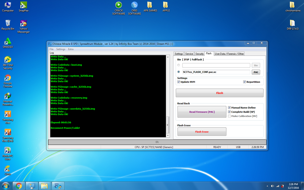This screenshot has width=304, height=190.
Task: Select the SMADAV desktop shortcut
Action: coord(8,43)
